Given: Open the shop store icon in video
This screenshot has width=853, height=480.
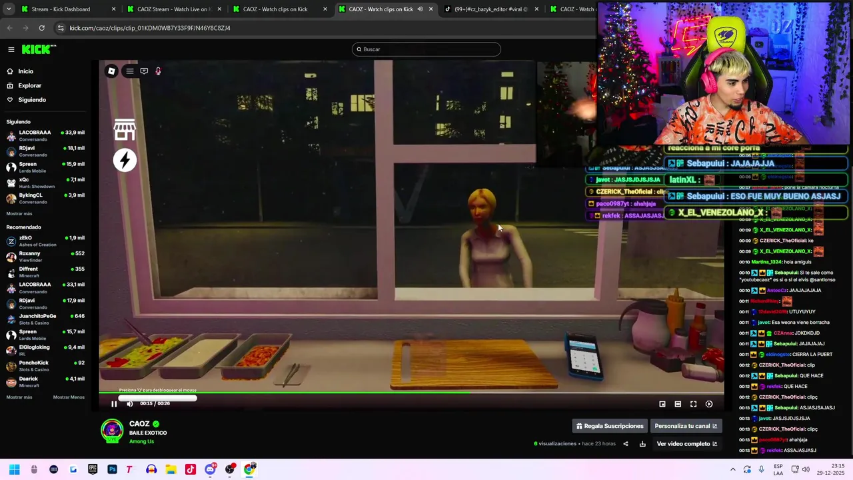Looking at the screenshot, I should (x=125, y=130).
